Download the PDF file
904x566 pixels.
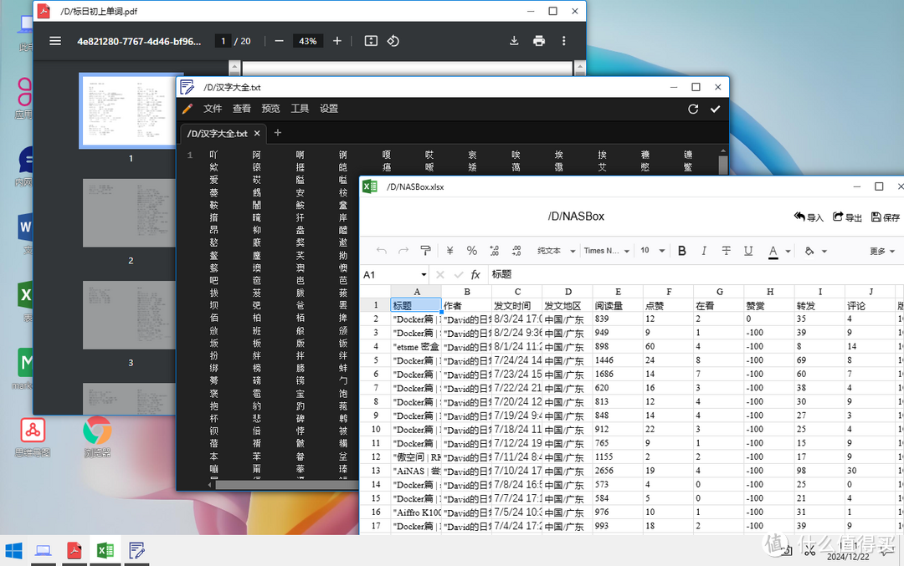click(x=514, y=41)
